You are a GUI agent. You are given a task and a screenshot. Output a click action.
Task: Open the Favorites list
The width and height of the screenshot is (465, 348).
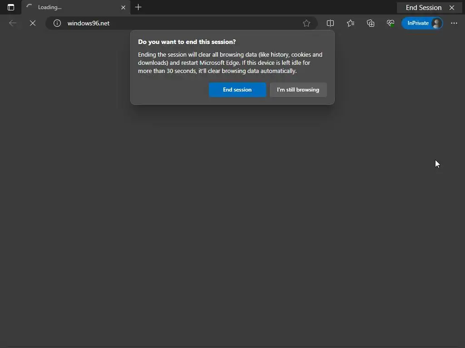(351, 23)
